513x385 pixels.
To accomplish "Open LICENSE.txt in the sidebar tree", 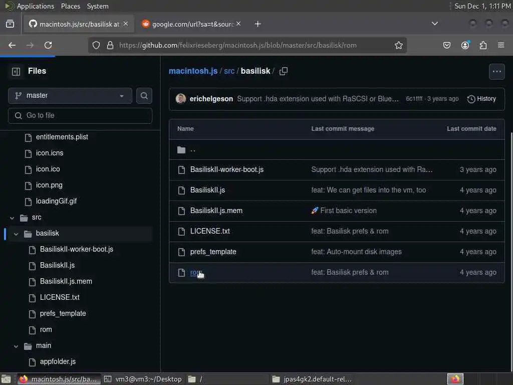I will pyautogui.click(x=60, y=297).
